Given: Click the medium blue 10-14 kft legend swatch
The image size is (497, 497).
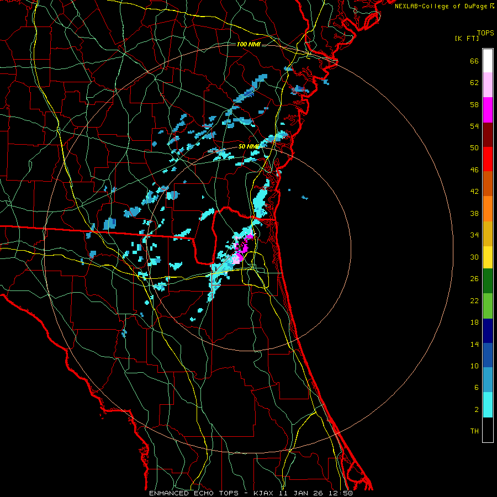Looking at the screenshot, I should [488, 355].
